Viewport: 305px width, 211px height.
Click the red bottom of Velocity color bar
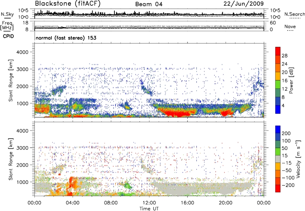pos(278,189)
